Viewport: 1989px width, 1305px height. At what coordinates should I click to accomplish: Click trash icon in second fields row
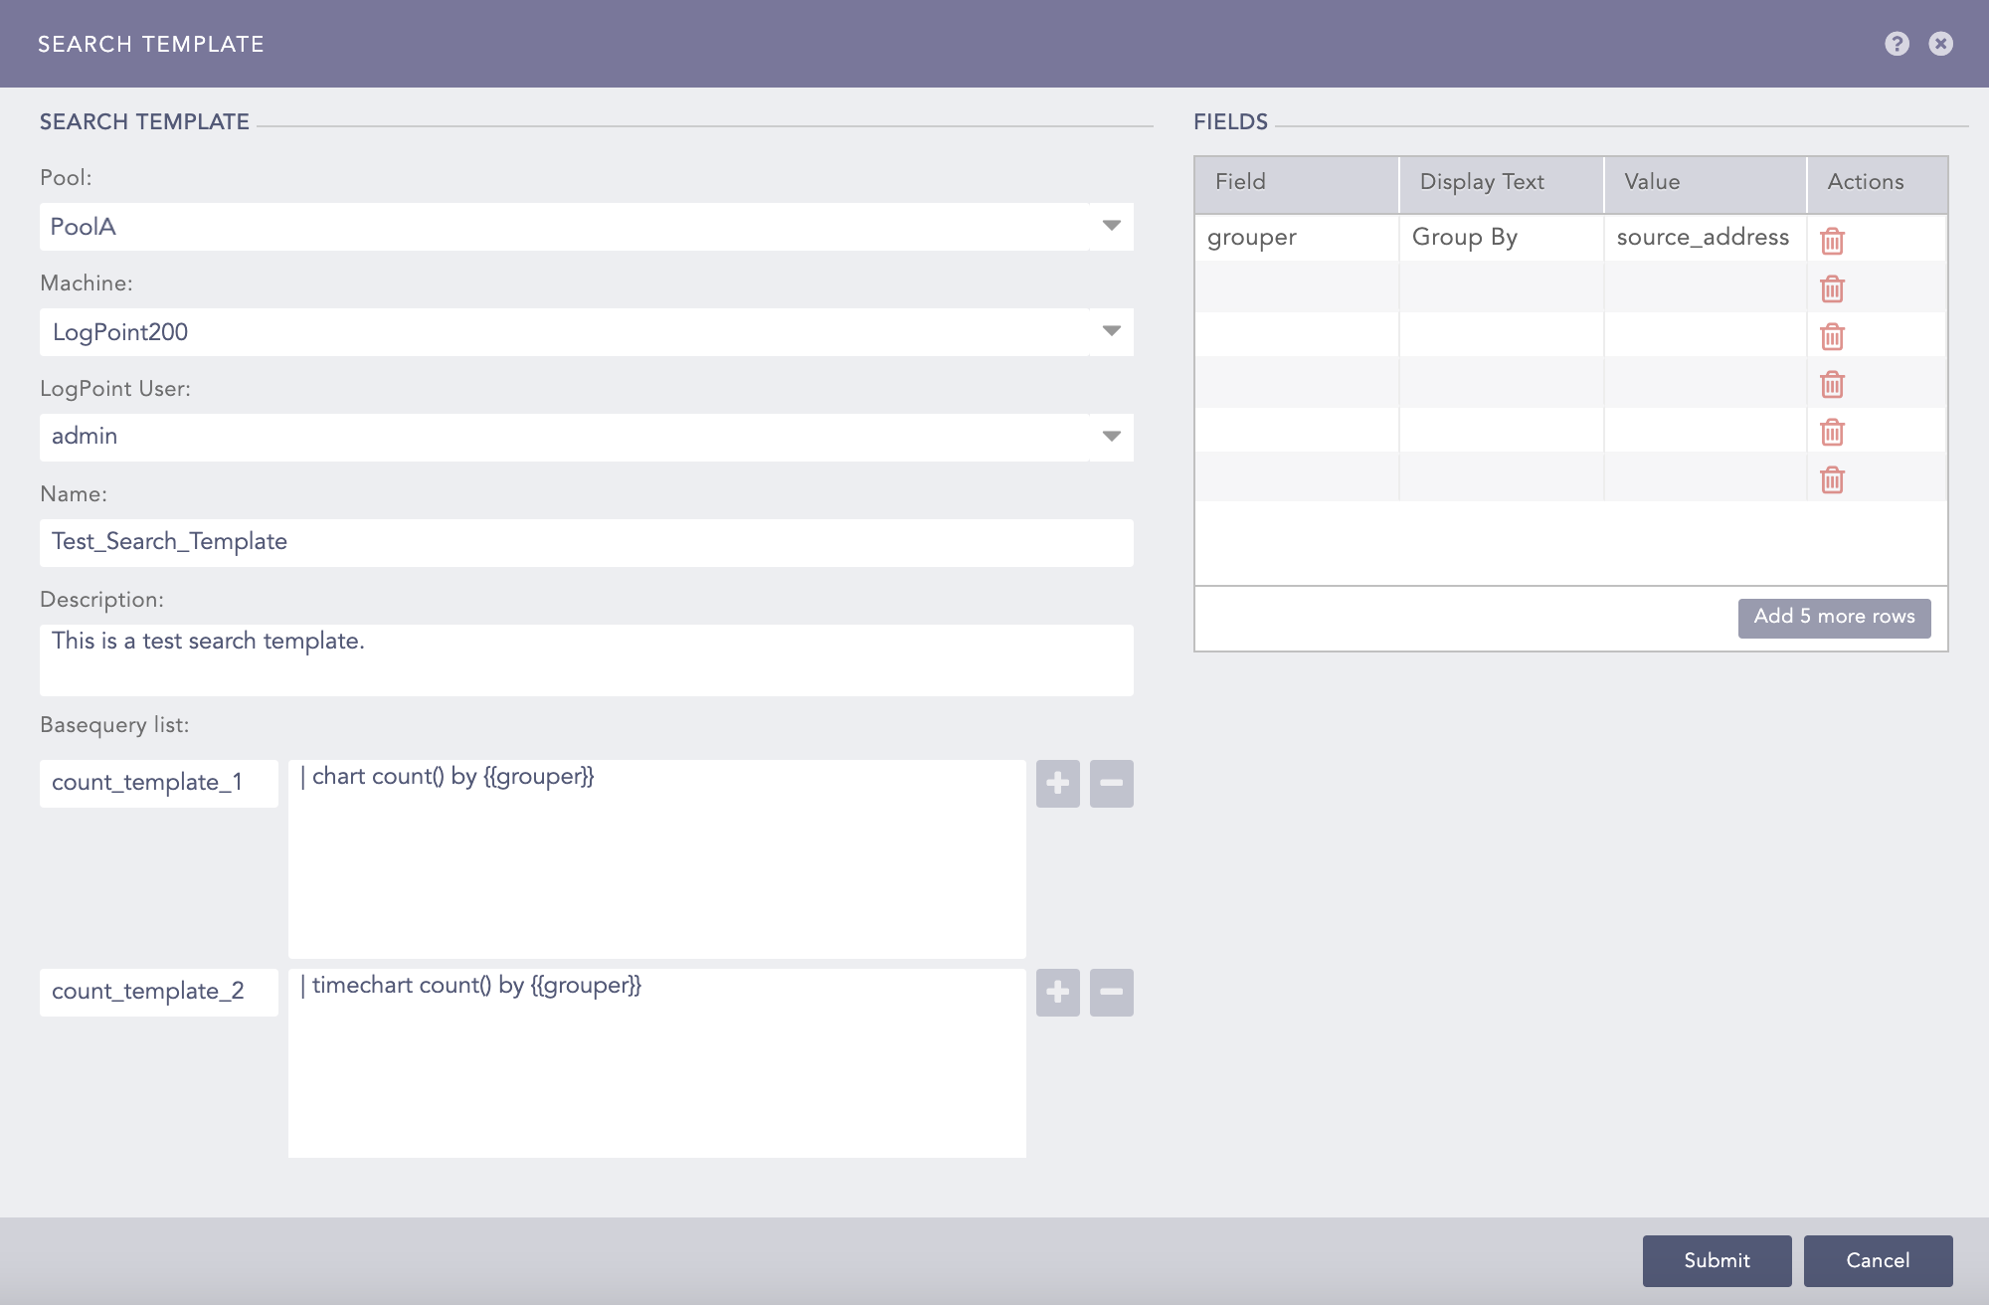[x=1832, y=288]
